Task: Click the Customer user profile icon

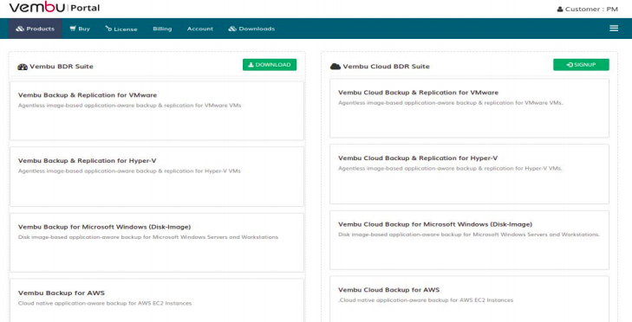Action: (x=560, y=10)
